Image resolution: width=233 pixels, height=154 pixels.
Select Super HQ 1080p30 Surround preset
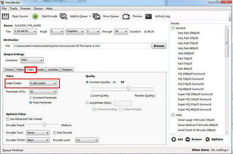195,94
